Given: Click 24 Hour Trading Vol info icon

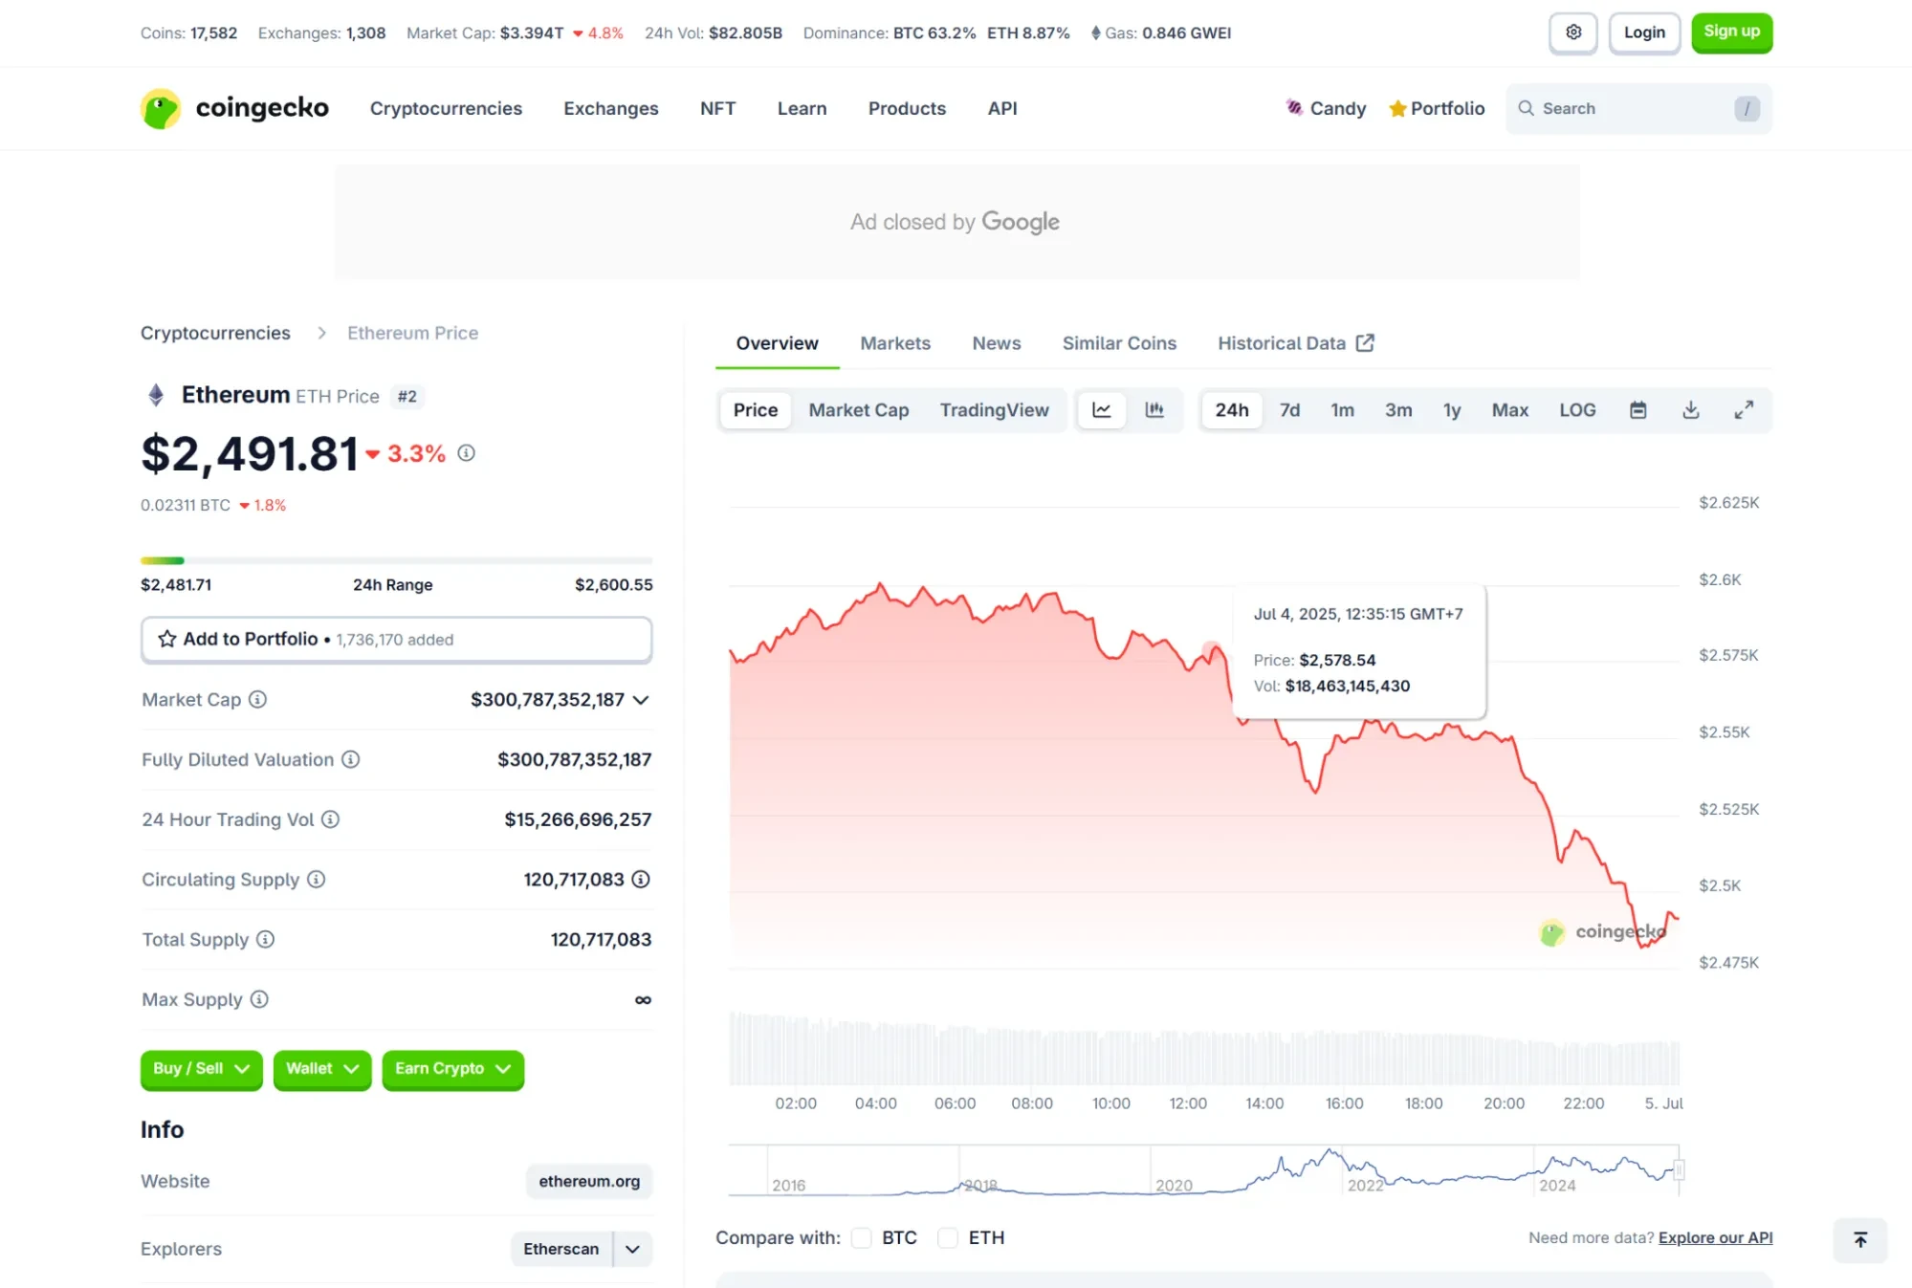Looking at the screenshot, I should click(330, 819).
